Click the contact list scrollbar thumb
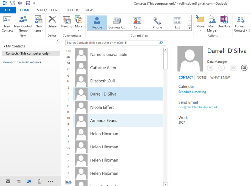The width and height of the screenshot is (251, 186). [165, 61]
